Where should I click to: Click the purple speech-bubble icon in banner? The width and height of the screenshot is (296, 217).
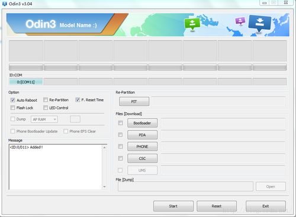(240, 21)
